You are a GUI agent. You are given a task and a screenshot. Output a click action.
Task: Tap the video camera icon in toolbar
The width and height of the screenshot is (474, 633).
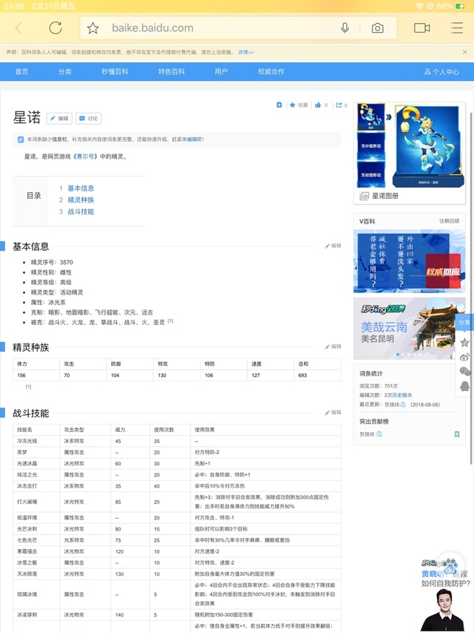tap(421, 28)
